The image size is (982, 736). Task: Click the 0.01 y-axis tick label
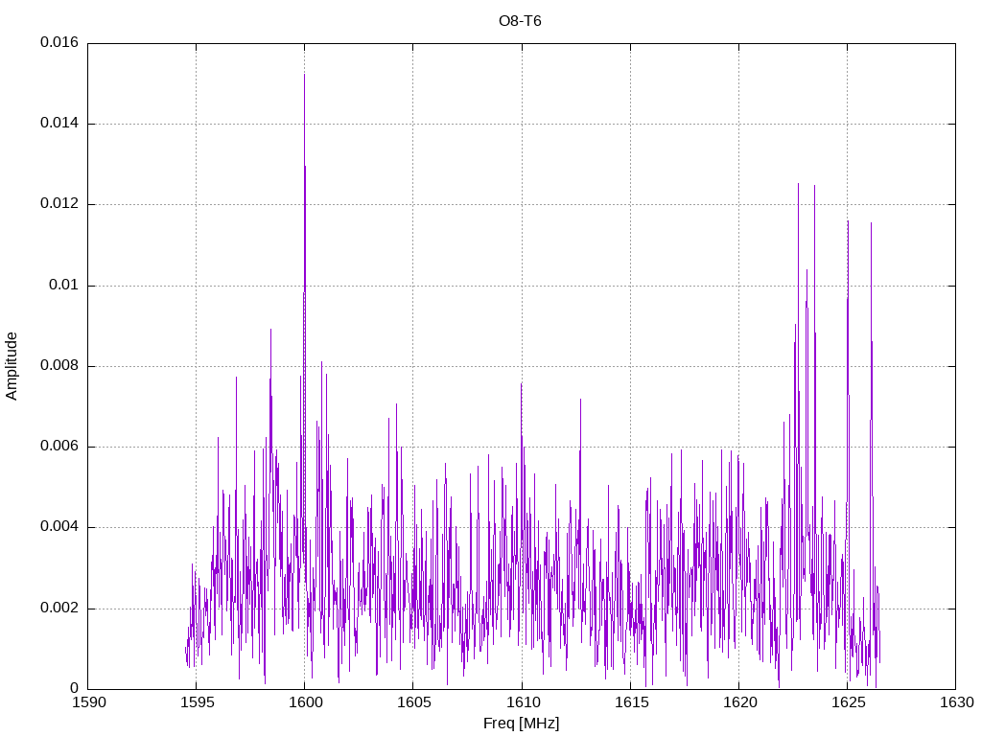click(64, 286)
